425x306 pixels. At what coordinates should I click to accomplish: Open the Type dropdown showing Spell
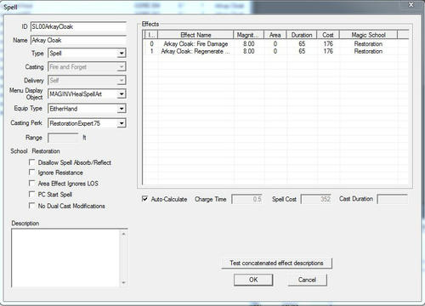pyautogui.click(x=87, y=54)
